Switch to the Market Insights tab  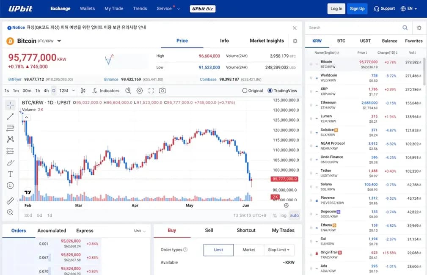pyautogui.click(x=267, y=41)
